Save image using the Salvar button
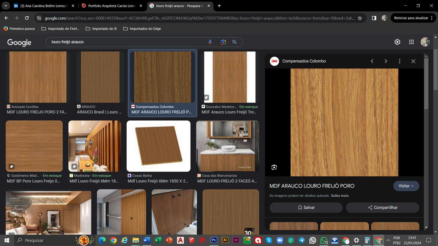Screen dimensions: 438x246 pyautogui.click(x=306, y=208)
